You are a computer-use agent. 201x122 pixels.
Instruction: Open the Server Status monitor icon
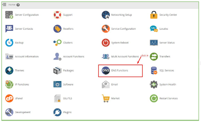coord(154,43)
